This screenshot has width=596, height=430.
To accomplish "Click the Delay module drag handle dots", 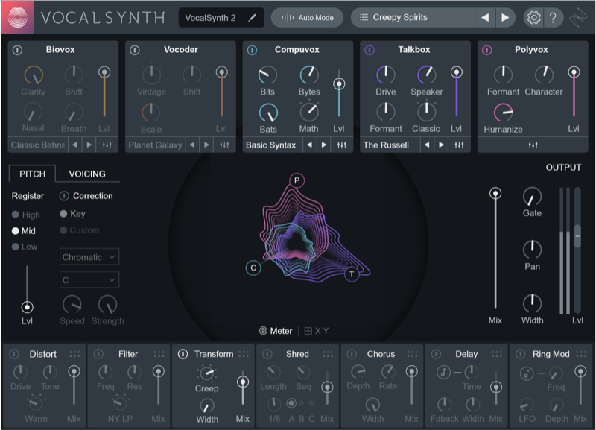I will 496,354.
